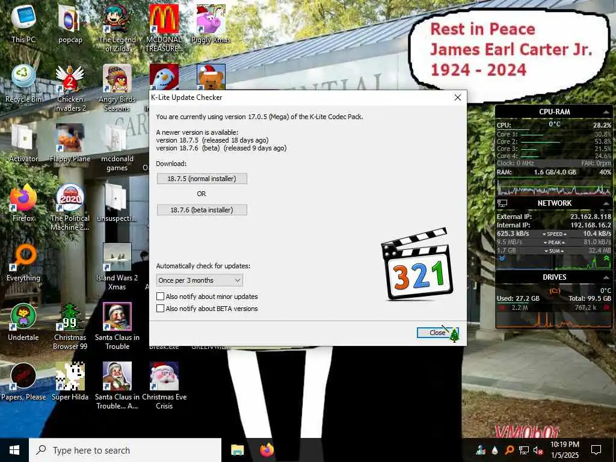Open Everything search tray icon
Screen dimensions: 616x462
tap(509, 450)
